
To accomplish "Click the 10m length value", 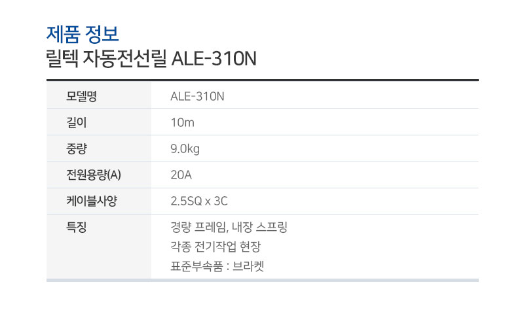I will pos(183,123).
